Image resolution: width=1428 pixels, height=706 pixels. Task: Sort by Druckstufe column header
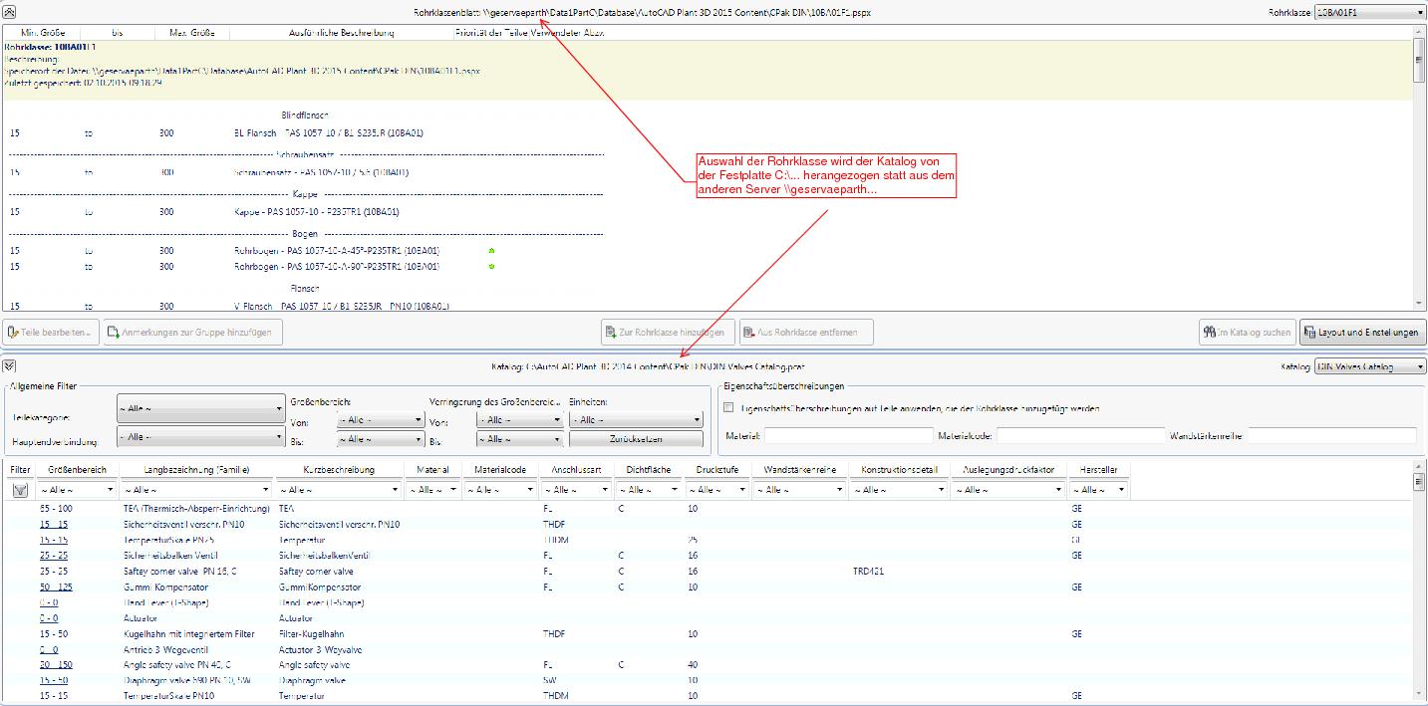717,469
